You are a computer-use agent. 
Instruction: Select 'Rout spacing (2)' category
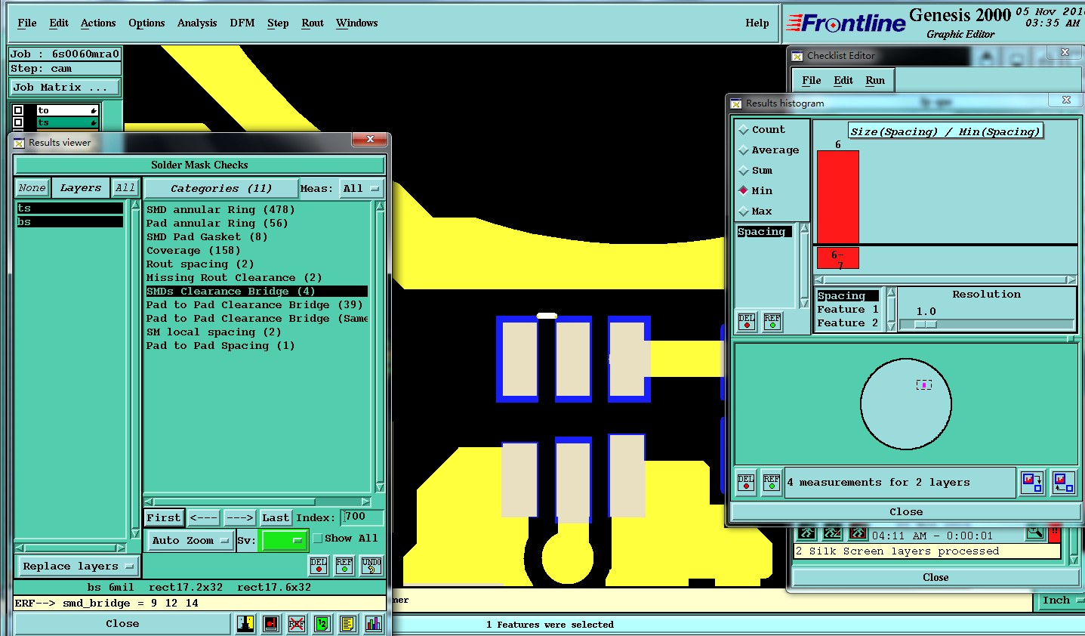click(x=200, y=264)
